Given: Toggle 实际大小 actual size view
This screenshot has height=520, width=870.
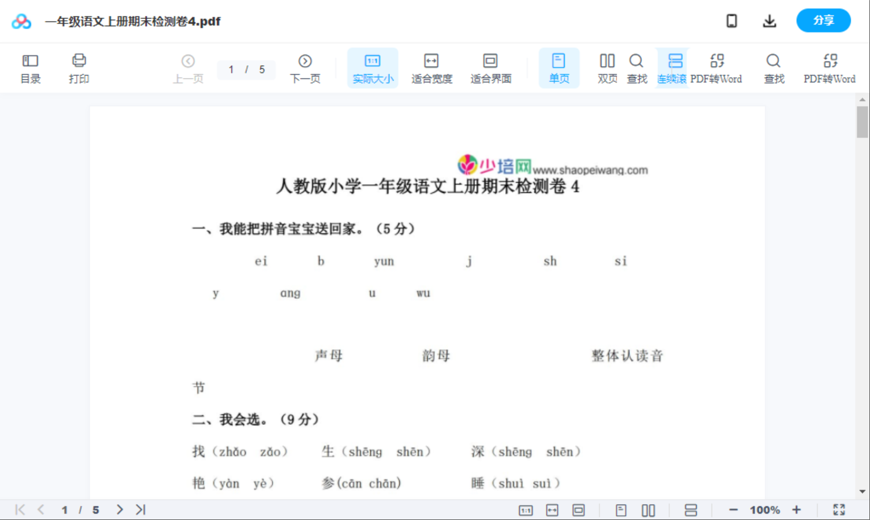Looking at the screenshot, I should pos(372,67).
